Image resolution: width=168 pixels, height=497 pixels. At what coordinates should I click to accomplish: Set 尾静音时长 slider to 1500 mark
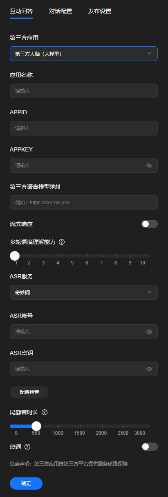80,426
